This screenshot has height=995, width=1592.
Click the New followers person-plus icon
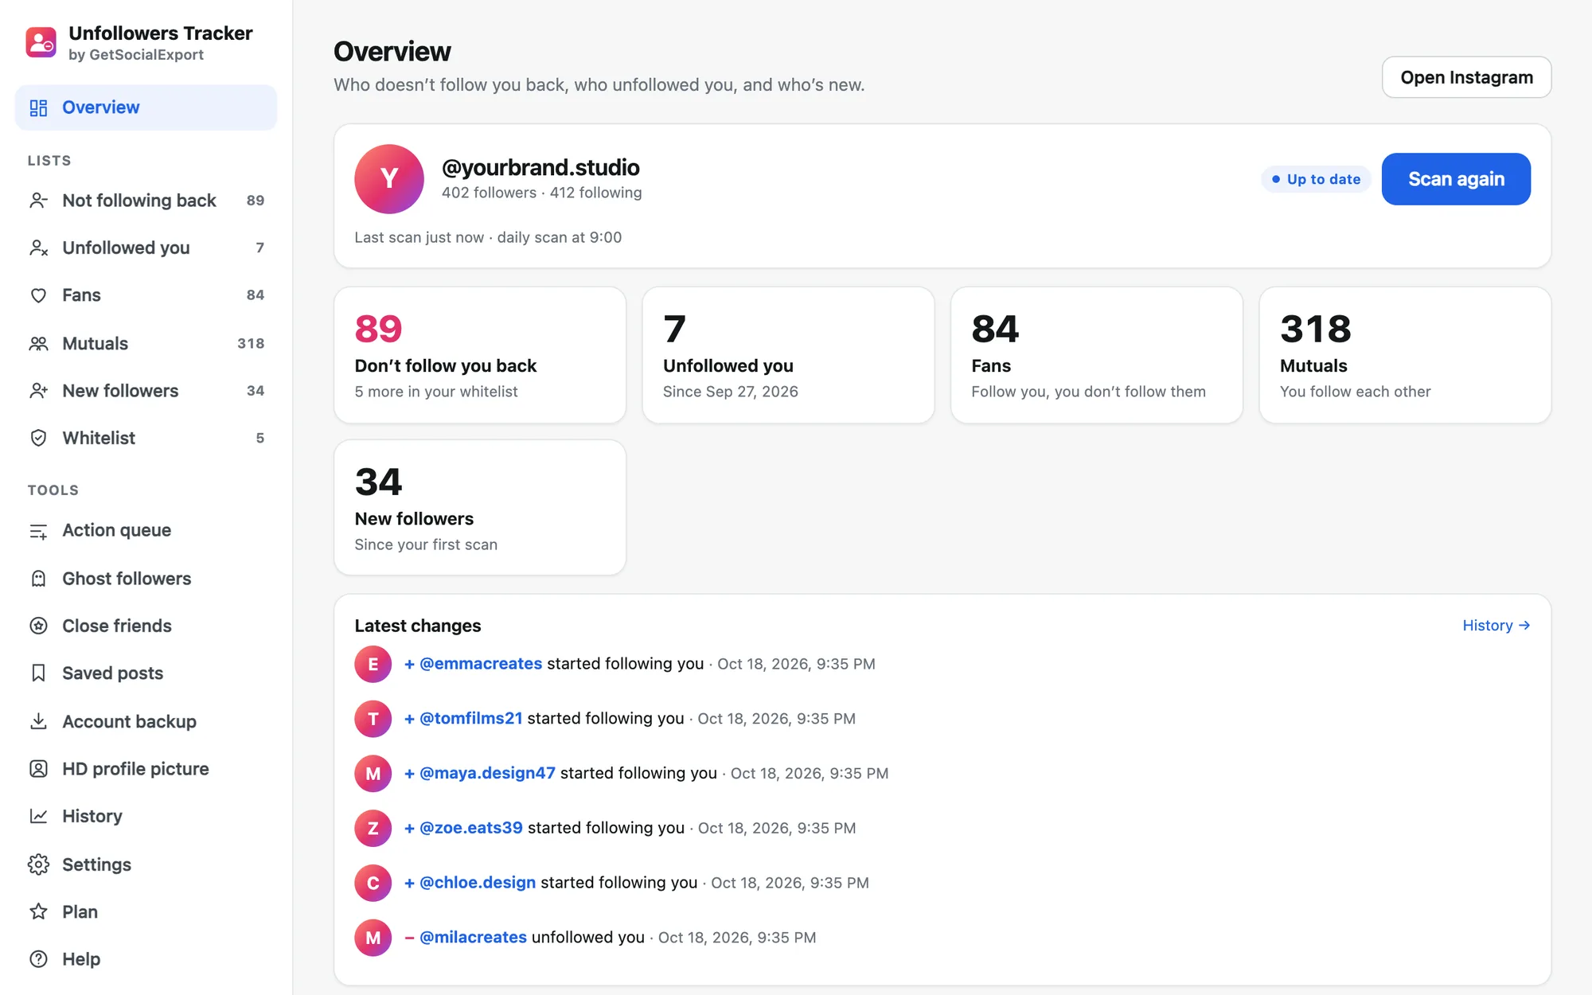pyautogui.click(x=38, y=391)
